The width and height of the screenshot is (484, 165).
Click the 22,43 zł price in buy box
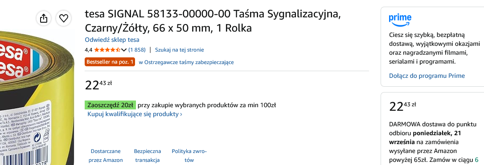(x=402, y=106)
